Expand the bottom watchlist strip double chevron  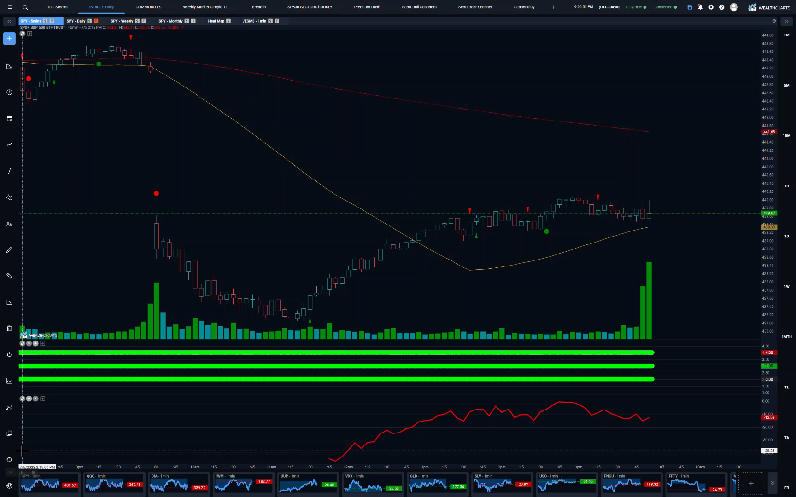(773, 483)
